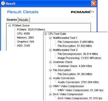Image resolution: width=108 pixels, height=101 pixels.
Task: Collapse the Grammar Check node
Action: point(50,62)
